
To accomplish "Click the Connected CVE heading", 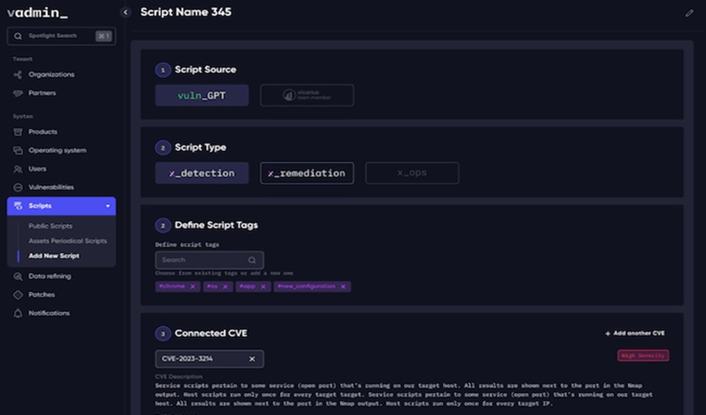I will click(x=211, y=334).
